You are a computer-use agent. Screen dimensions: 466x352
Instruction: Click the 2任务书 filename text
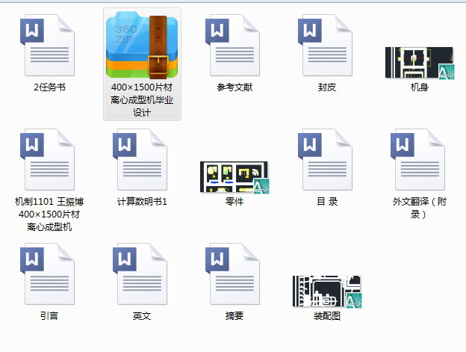[49, 87]
